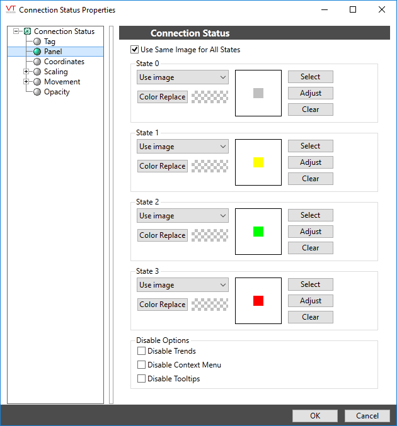The image size is (397, 426).
Task: Open the State 0 Use image dropdown
Action: [x=182, y=77]
